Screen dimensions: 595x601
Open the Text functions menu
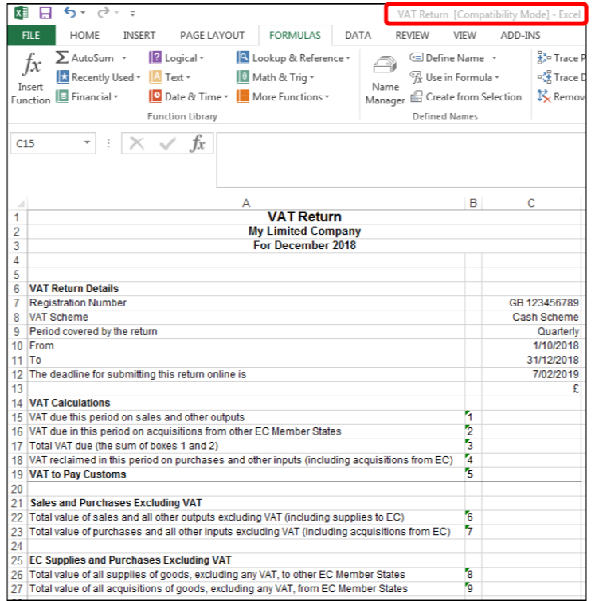[170, 77]
